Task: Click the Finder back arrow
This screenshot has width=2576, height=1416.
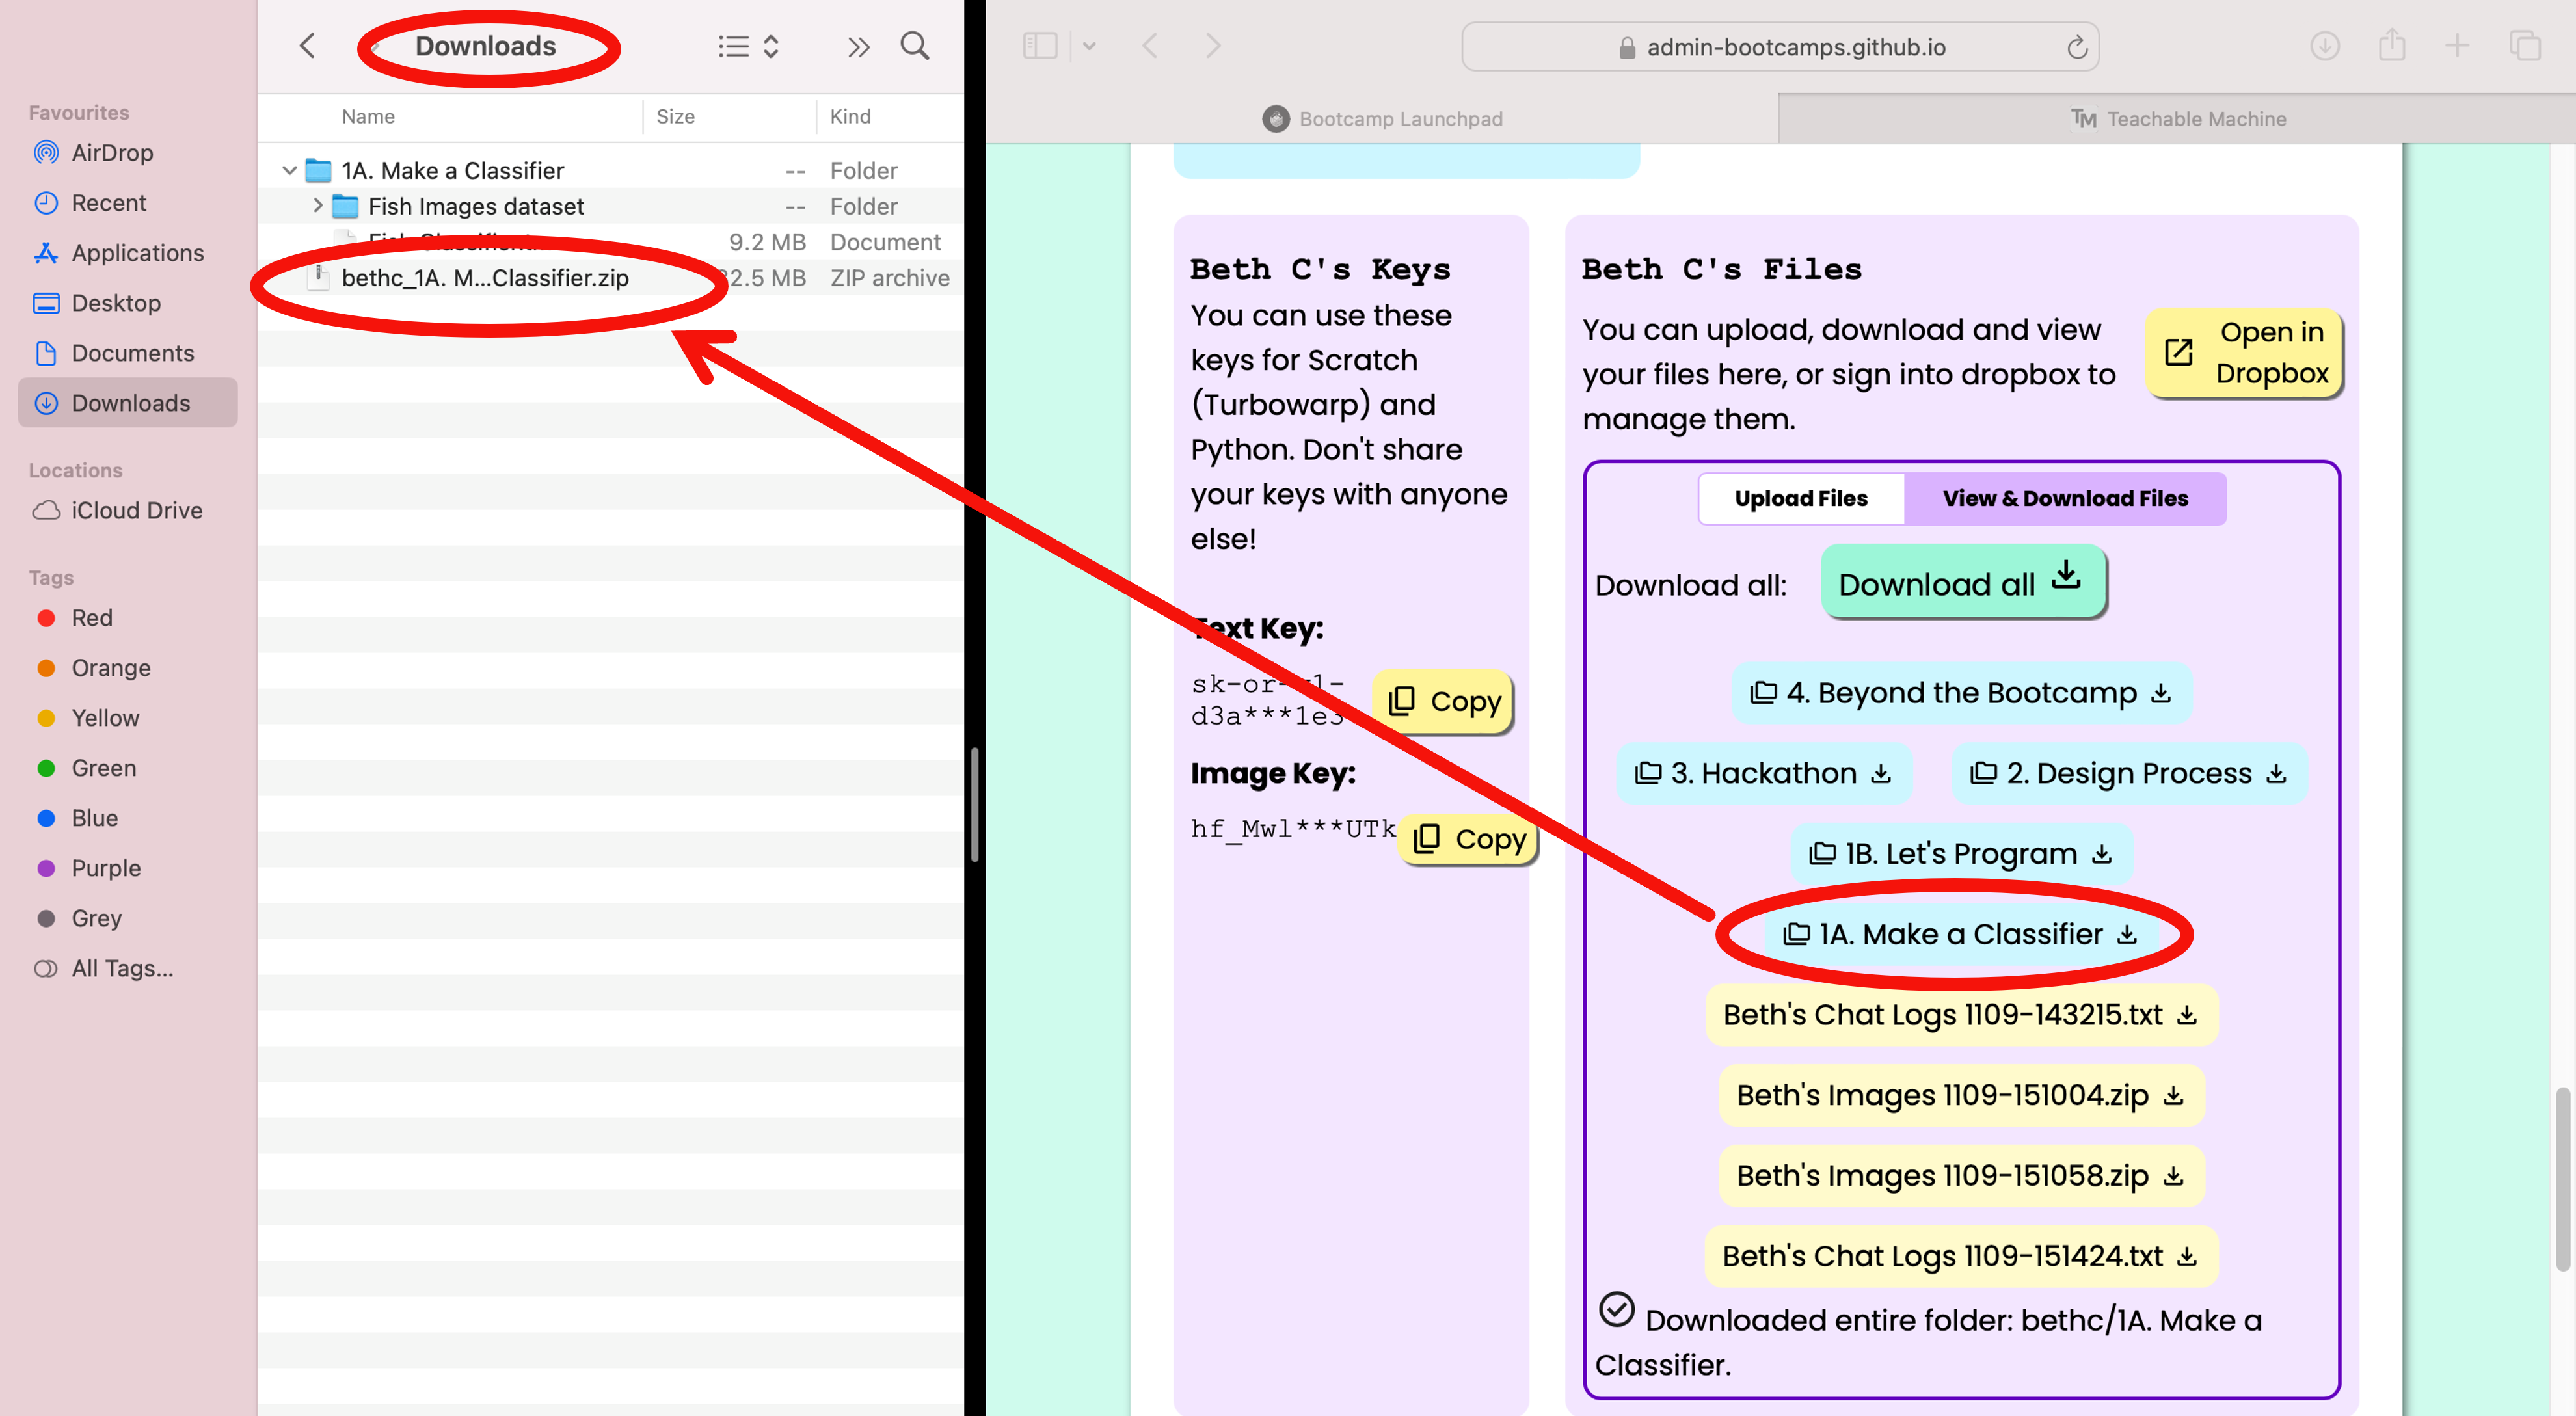Action: [308, 46]
